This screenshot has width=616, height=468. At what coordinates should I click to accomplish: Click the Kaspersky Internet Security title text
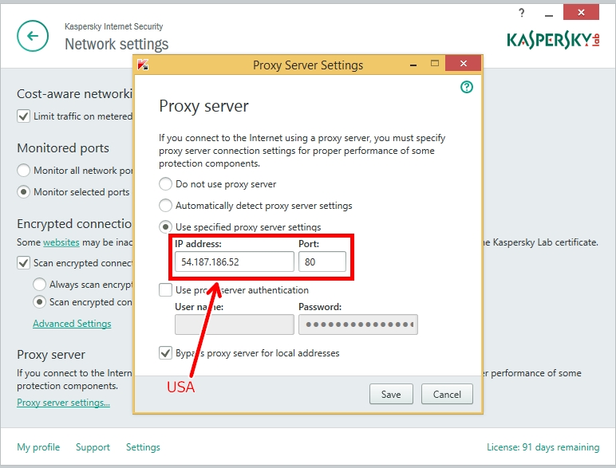[114, 26]
